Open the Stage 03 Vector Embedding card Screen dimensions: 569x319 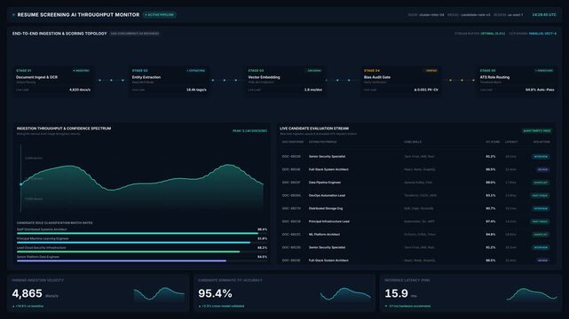[x=285, y=81]
